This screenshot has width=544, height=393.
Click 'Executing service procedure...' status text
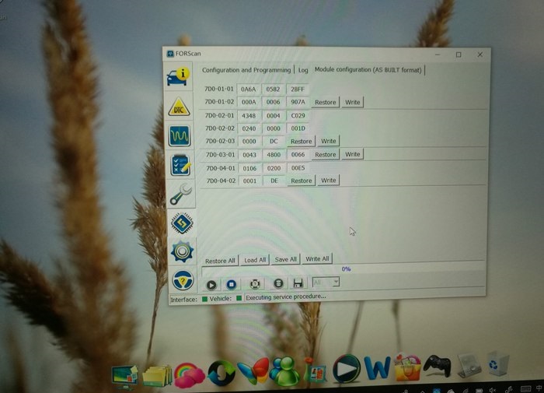pyautogui.click(x=286, y=297)
